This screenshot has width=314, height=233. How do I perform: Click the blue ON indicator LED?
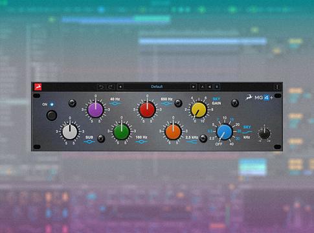52,104
